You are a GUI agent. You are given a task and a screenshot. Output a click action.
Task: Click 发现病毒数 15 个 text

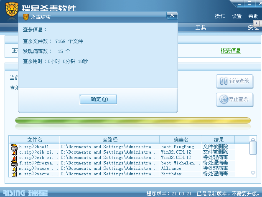[x=47, y=51]
